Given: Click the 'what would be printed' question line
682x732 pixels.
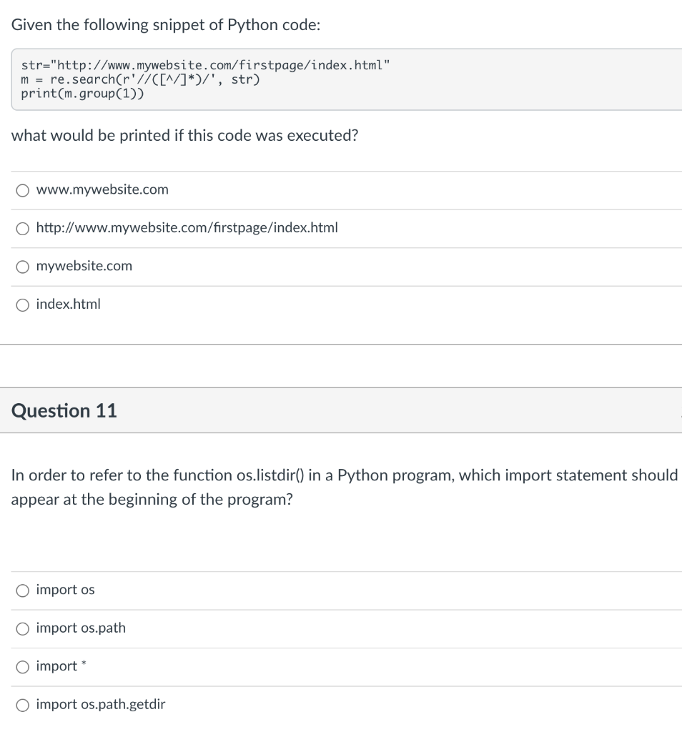Looking at the screenshot, I should [x=184, y=136].
